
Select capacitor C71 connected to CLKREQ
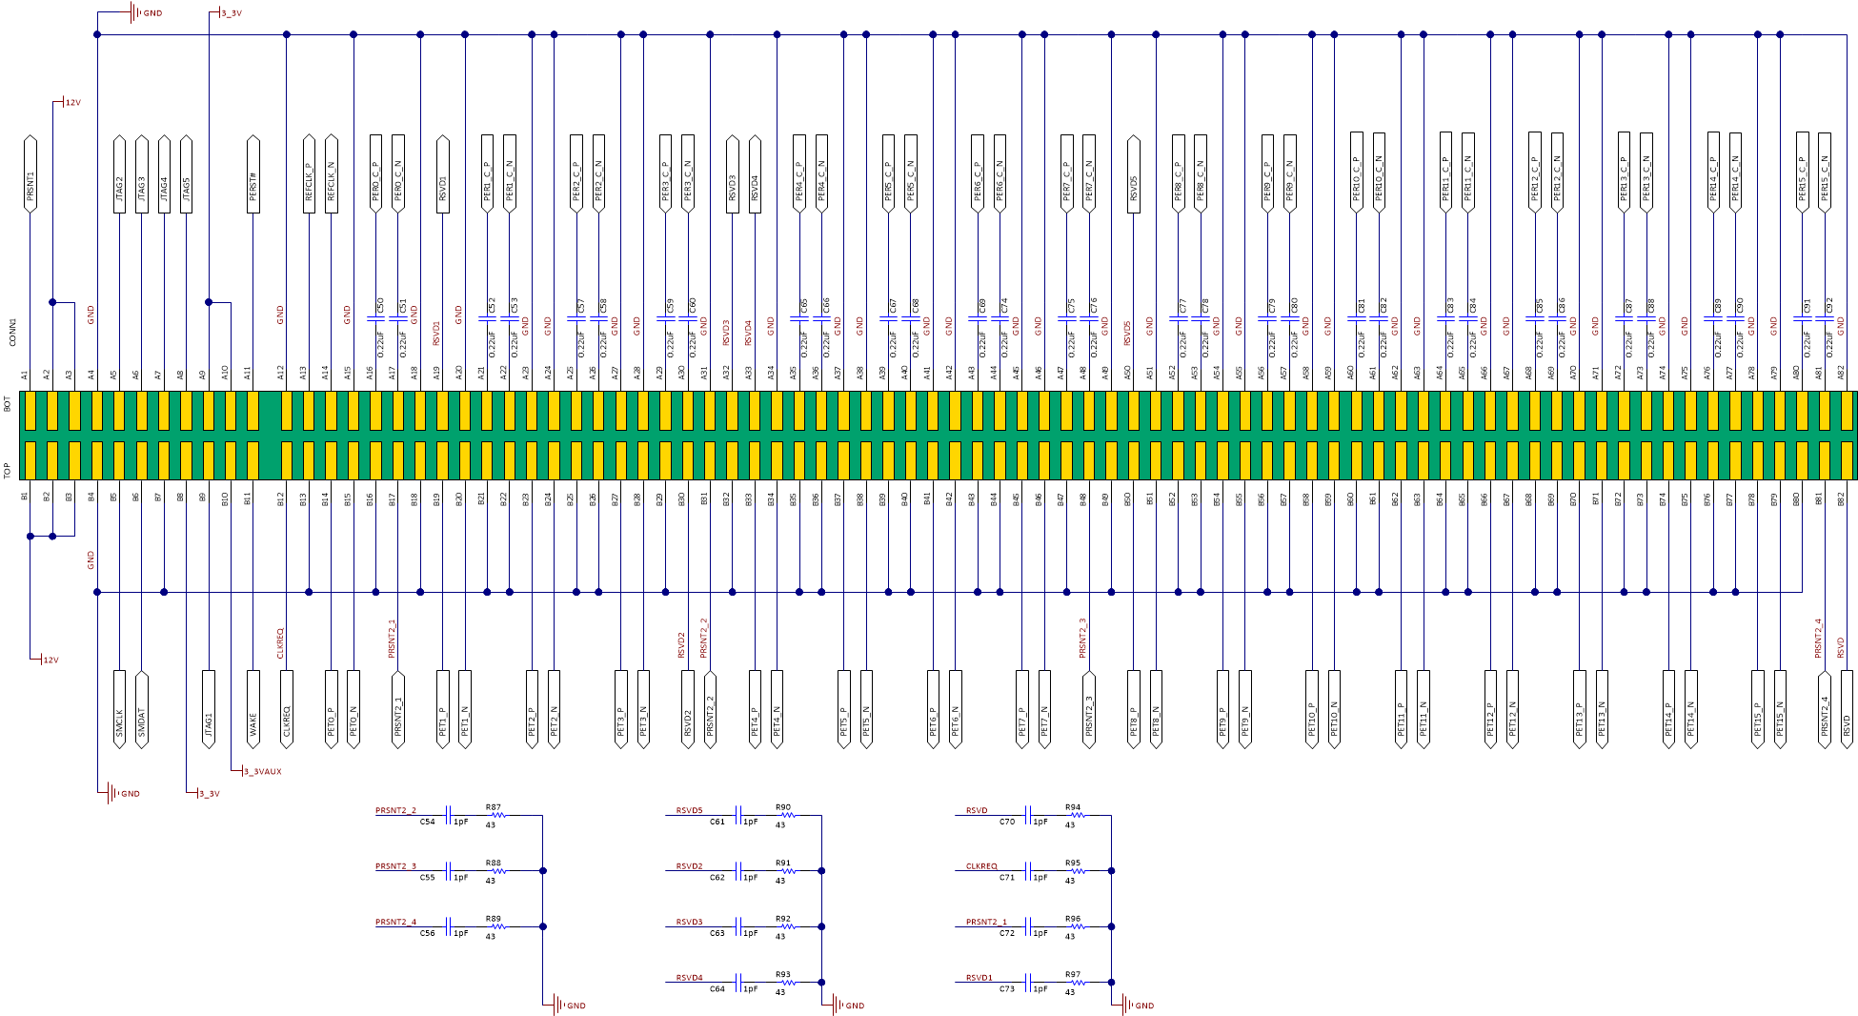click(1028, 870)
